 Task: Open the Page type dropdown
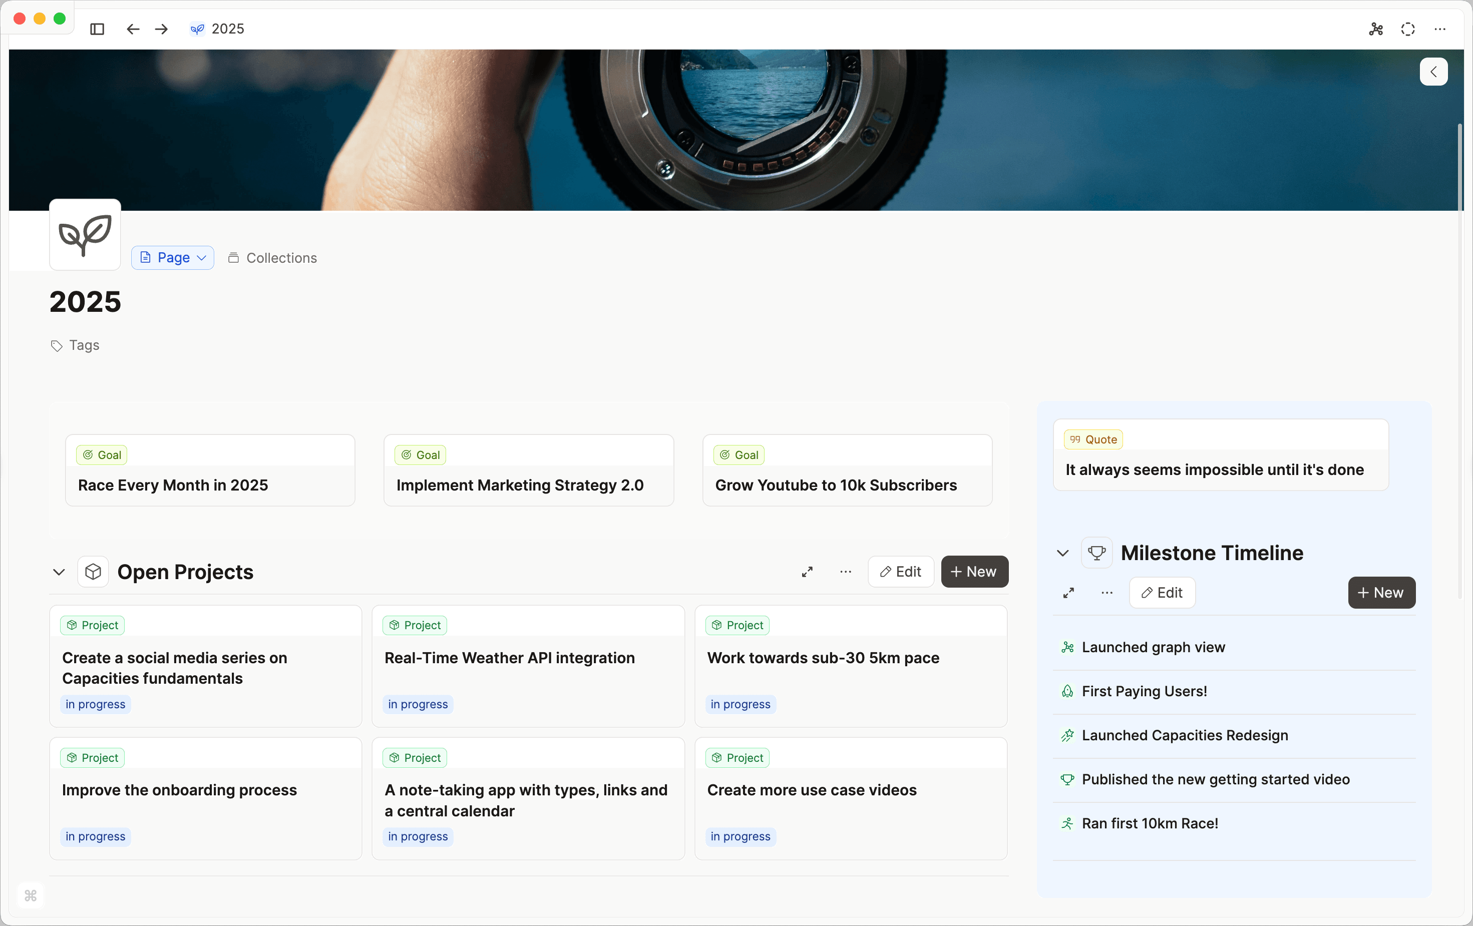pos(173,257)
